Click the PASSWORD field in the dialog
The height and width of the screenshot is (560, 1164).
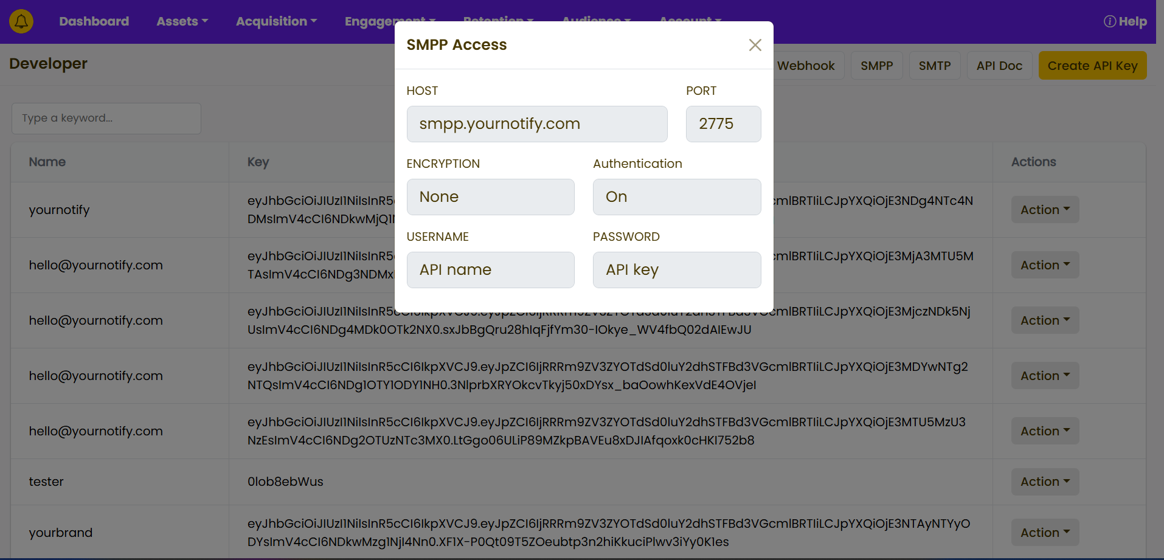(x=676, y=270)
